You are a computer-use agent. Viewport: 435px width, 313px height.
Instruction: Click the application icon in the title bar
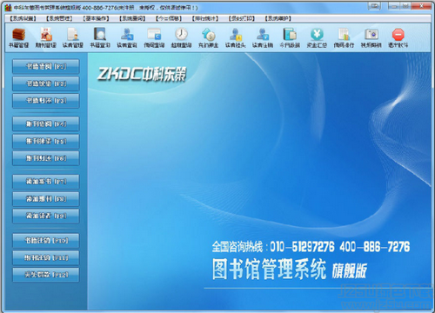coord(8,8)
